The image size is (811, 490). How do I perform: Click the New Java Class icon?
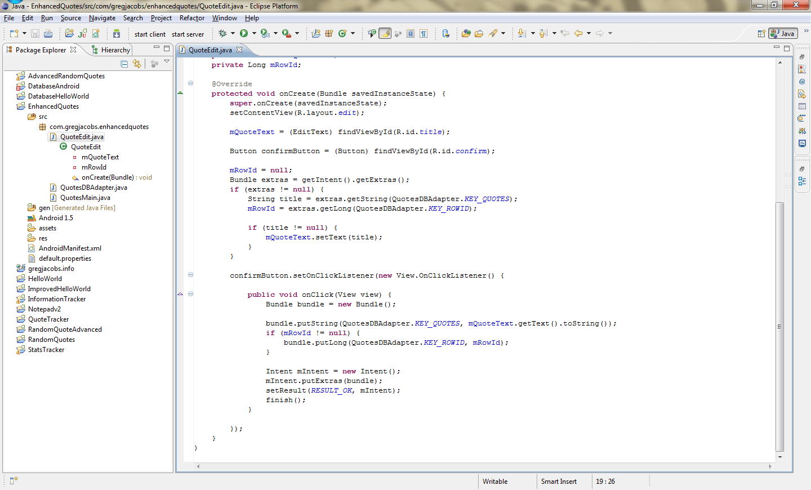click(342, 34)
